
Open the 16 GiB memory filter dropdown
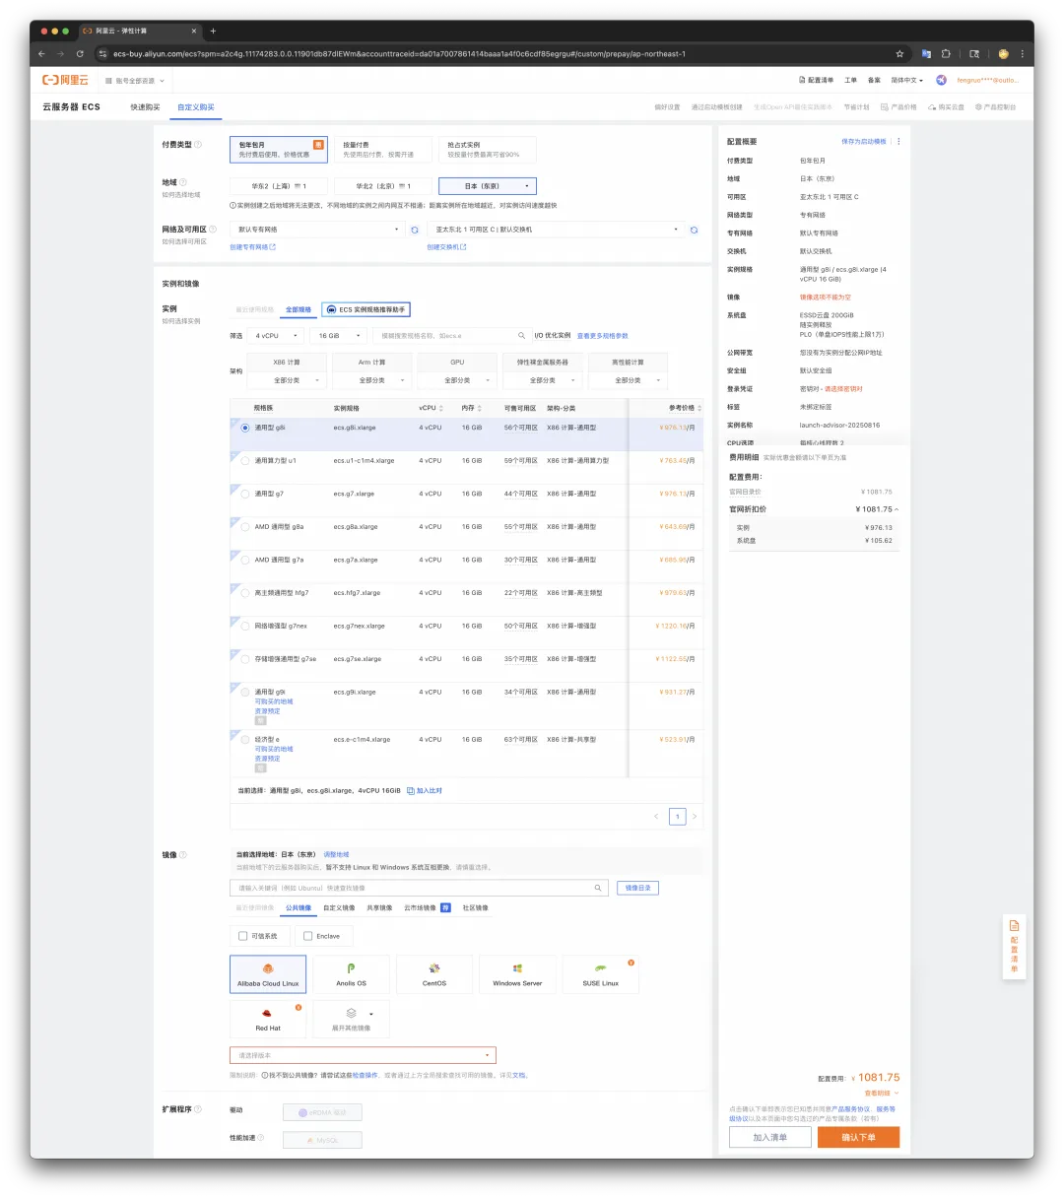pyautogui.click(x=339, y=336)
